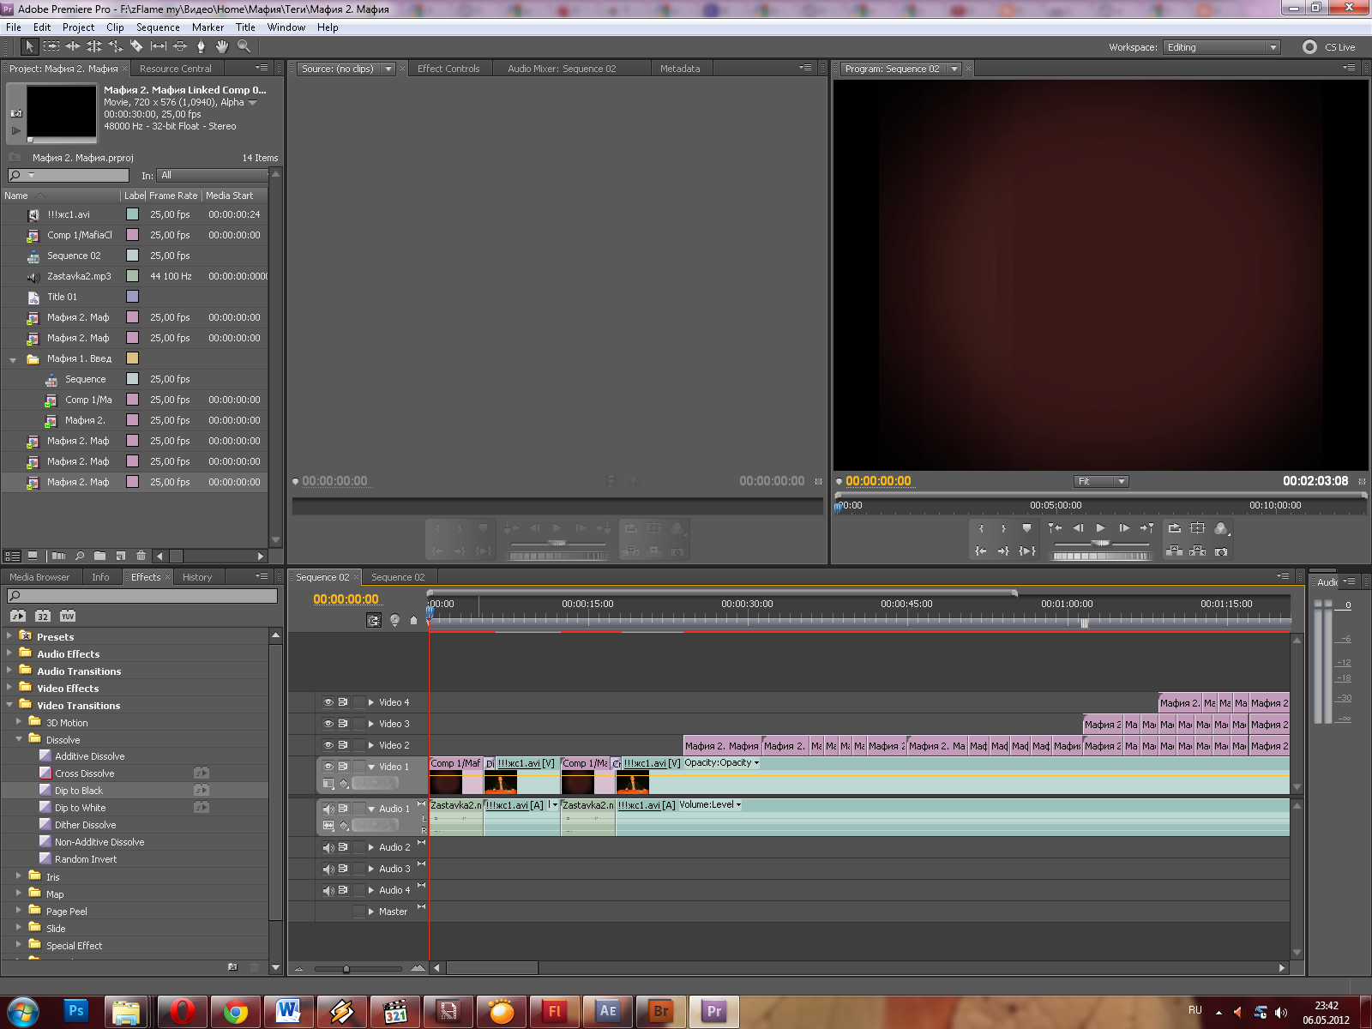Filter effects by 32-bit color badge
The height and width of the screenshot is (1029, 1372).
(x=43, y=616)
